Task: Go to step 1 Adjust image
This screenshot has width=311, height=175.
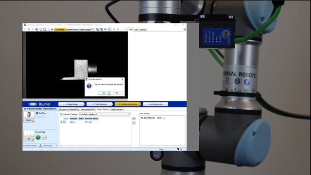Action: pos(71,104)
